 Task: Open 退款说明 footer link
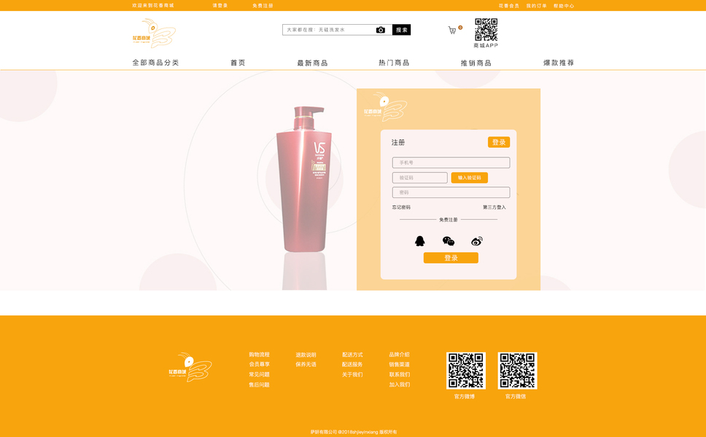point(306,355)
